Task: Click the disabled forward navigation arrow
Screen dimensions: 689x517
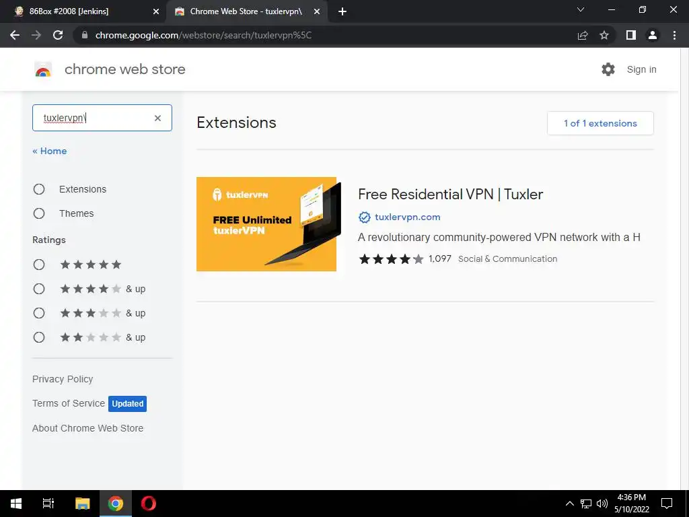Action: [x=36, y=35]
